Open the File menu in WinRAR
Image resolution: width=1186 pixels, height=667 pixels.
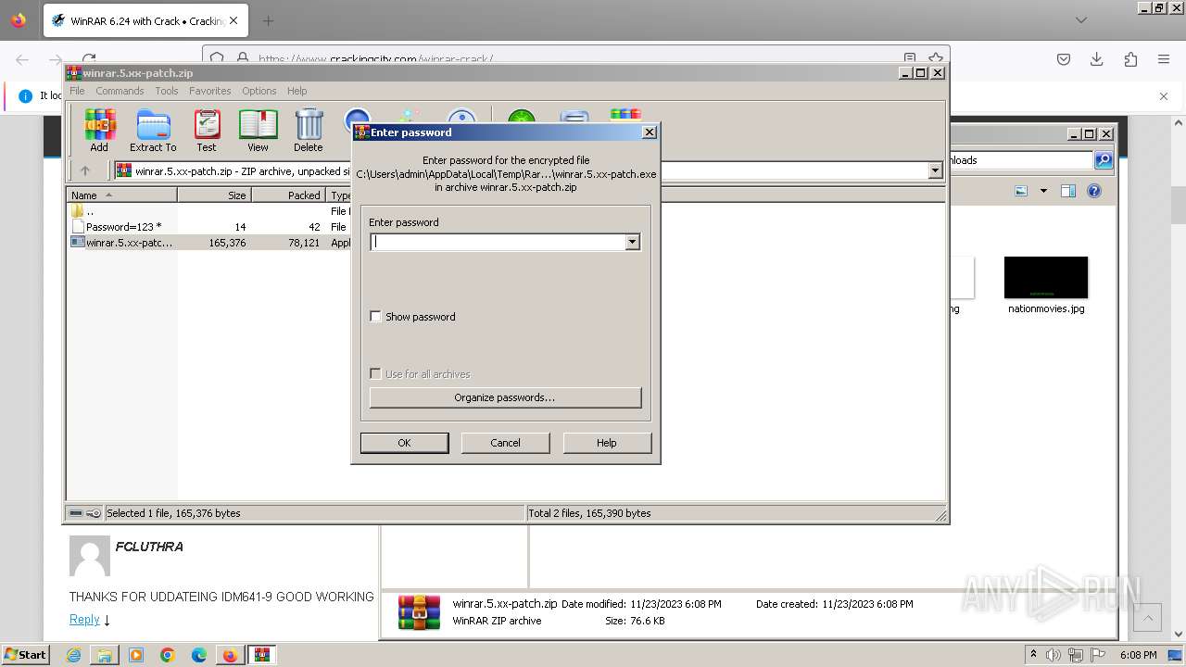[77, 91]
